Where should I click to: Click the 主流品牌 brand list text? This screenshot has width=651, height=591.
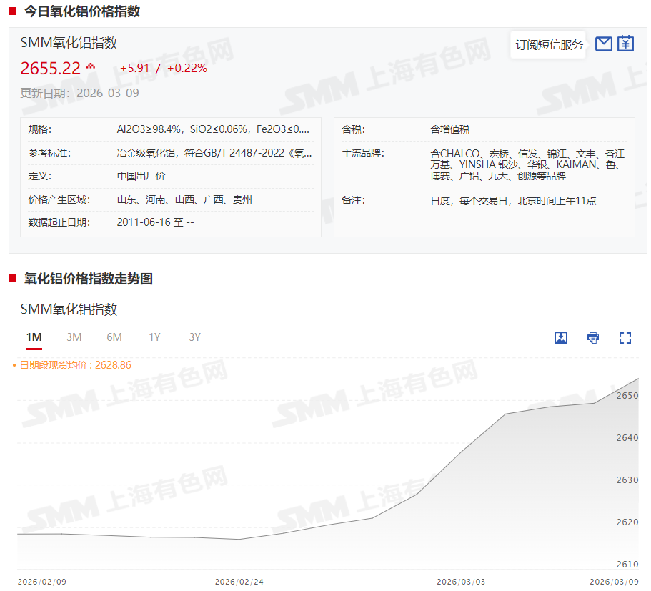tap(527, 164)
